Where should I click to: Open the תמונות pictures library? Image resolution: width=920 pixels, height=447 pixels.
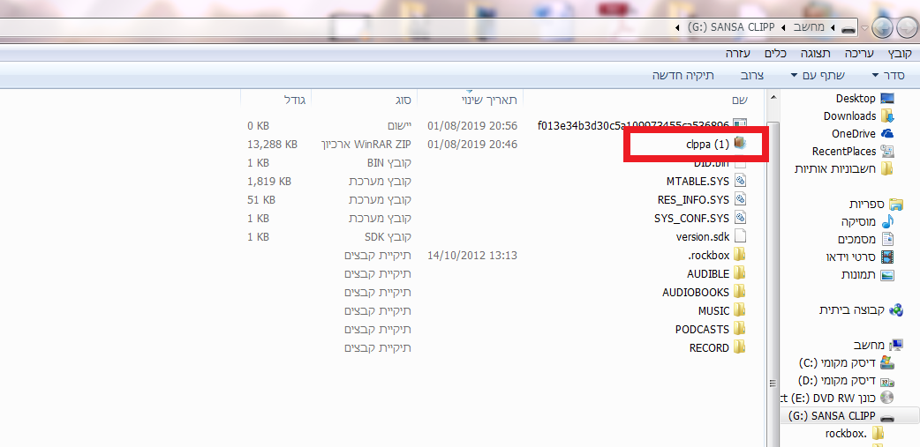pyautogui.click(x=867, y=274)
